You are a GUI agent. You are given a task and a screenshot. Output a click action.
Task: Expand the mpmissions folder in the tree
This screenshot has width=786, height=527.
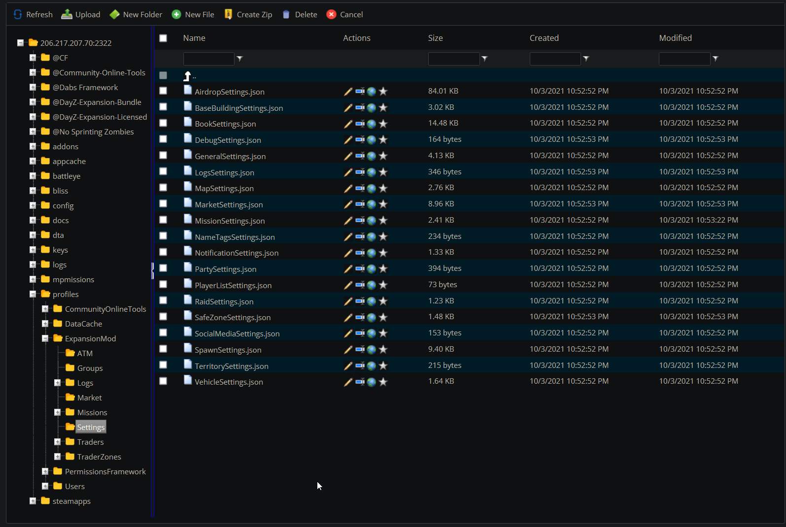coord(33,279)
